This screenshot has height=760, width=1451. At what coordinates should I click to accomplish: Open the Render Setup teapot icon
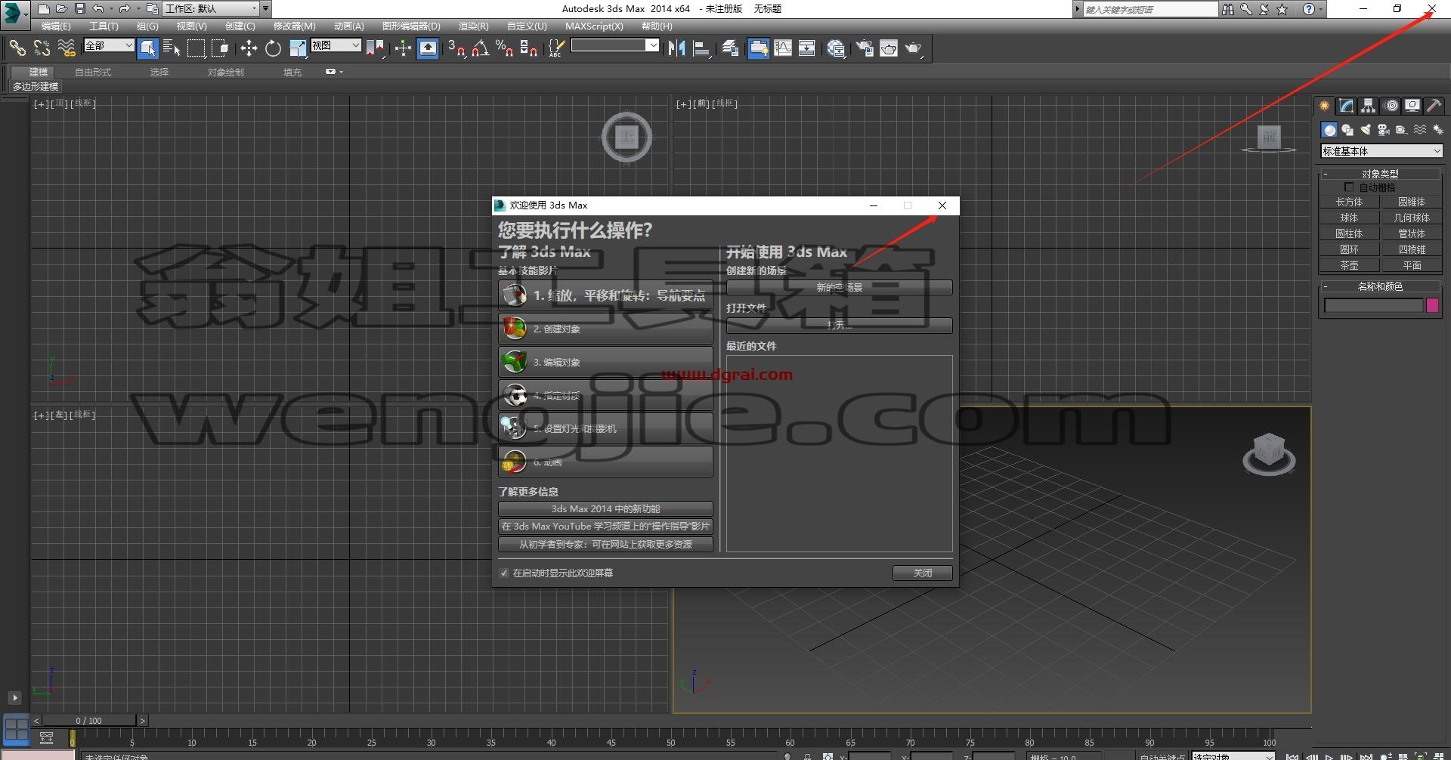(865, 48)
